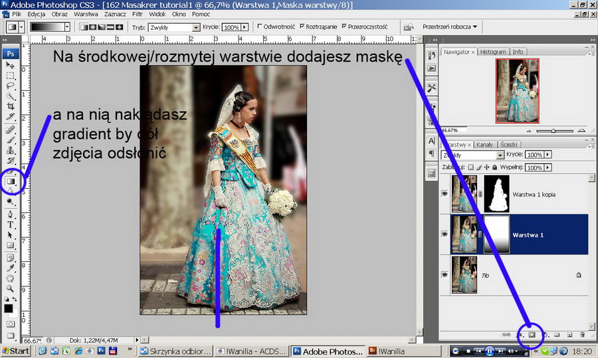This screenshot has width=598, height=358.
Task: Toggle the Roztrząsanie checkbox
Action: [303, 27]
